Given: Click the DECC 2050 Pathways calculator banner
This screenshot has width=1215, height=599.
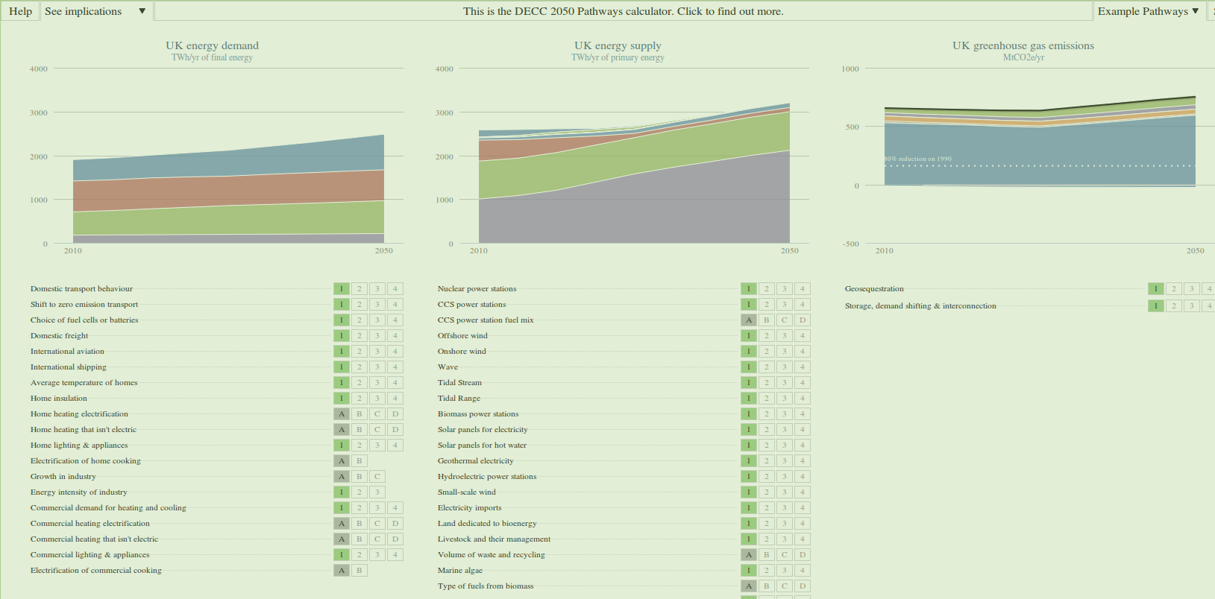Looking at the screenshot, I should 623,11.
